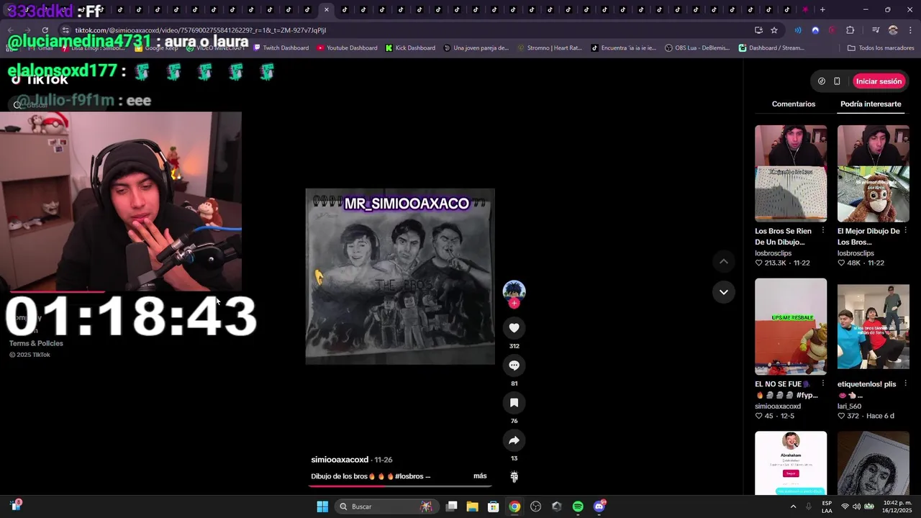Image resolution: width=921 pixels, height=518 pixels.
Task: Click the get app phone icon in header
Action: [x=837, y=81]
